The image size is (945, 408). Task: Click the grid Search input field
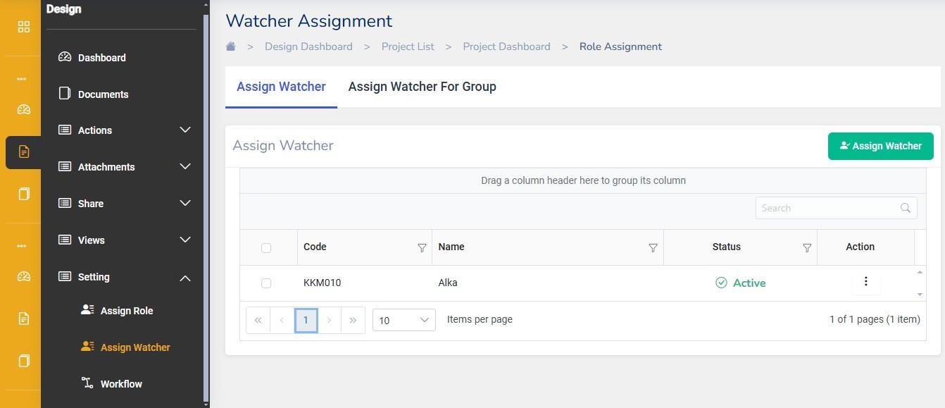[827, 208]
